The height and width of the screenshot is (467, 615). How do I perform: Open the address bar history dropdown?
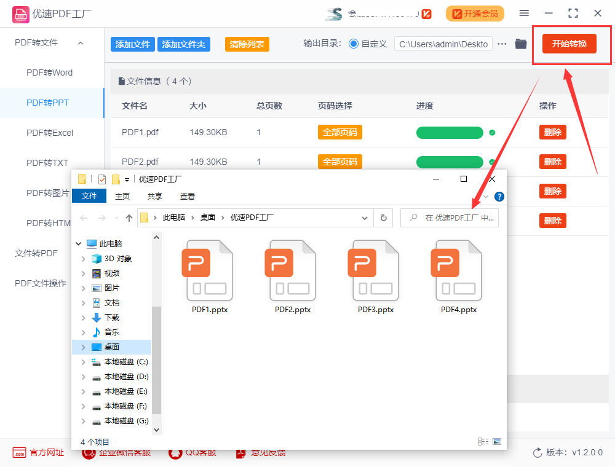coord(364,218)
